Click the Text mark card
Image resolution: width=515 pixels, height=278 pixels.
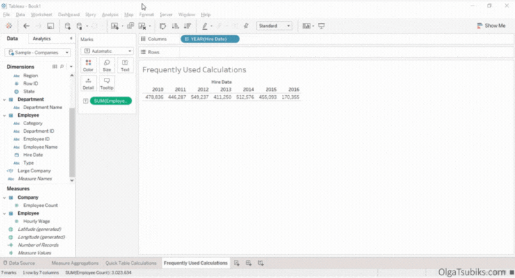point(125,65)
